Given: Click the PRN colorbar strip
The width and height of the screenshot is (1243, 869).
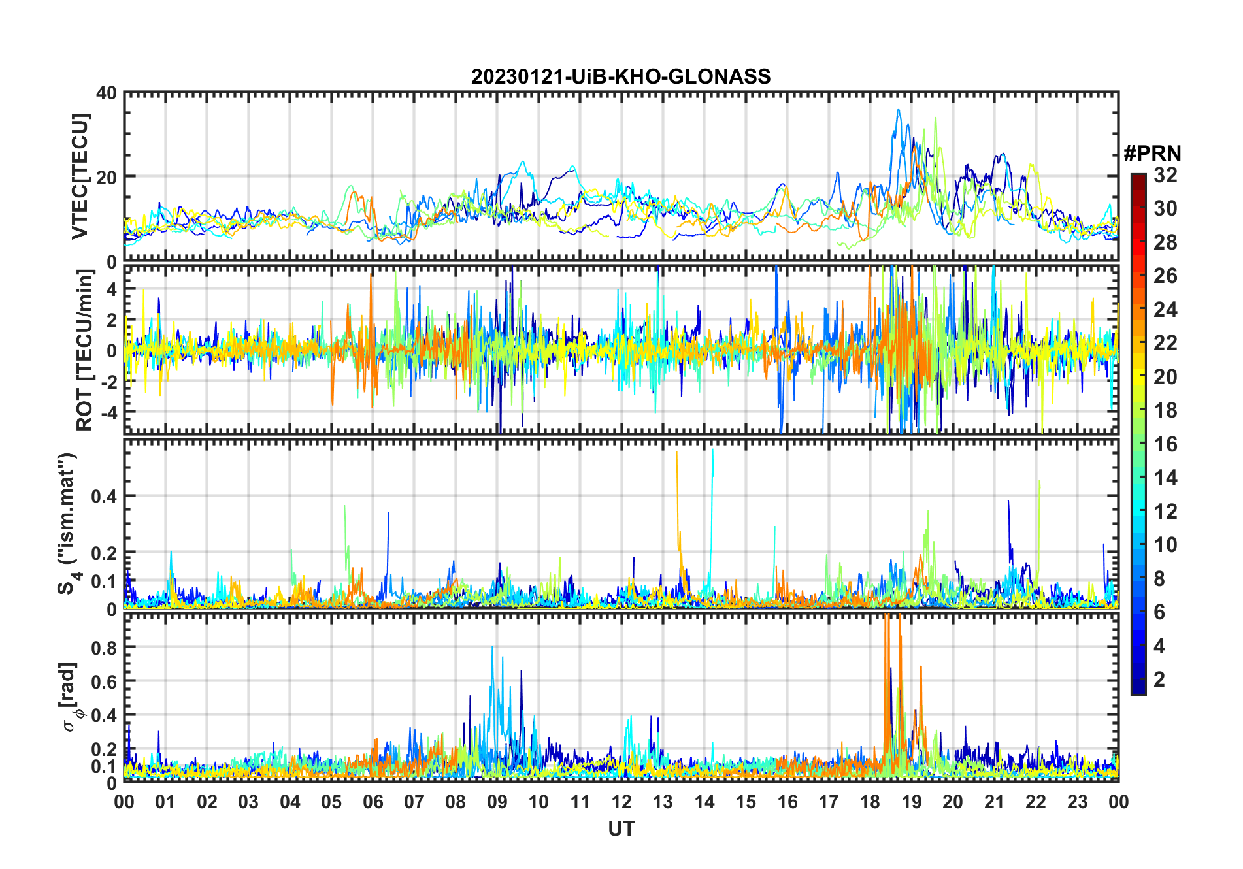Looking at the screenshot, I should coord(1138,434).
